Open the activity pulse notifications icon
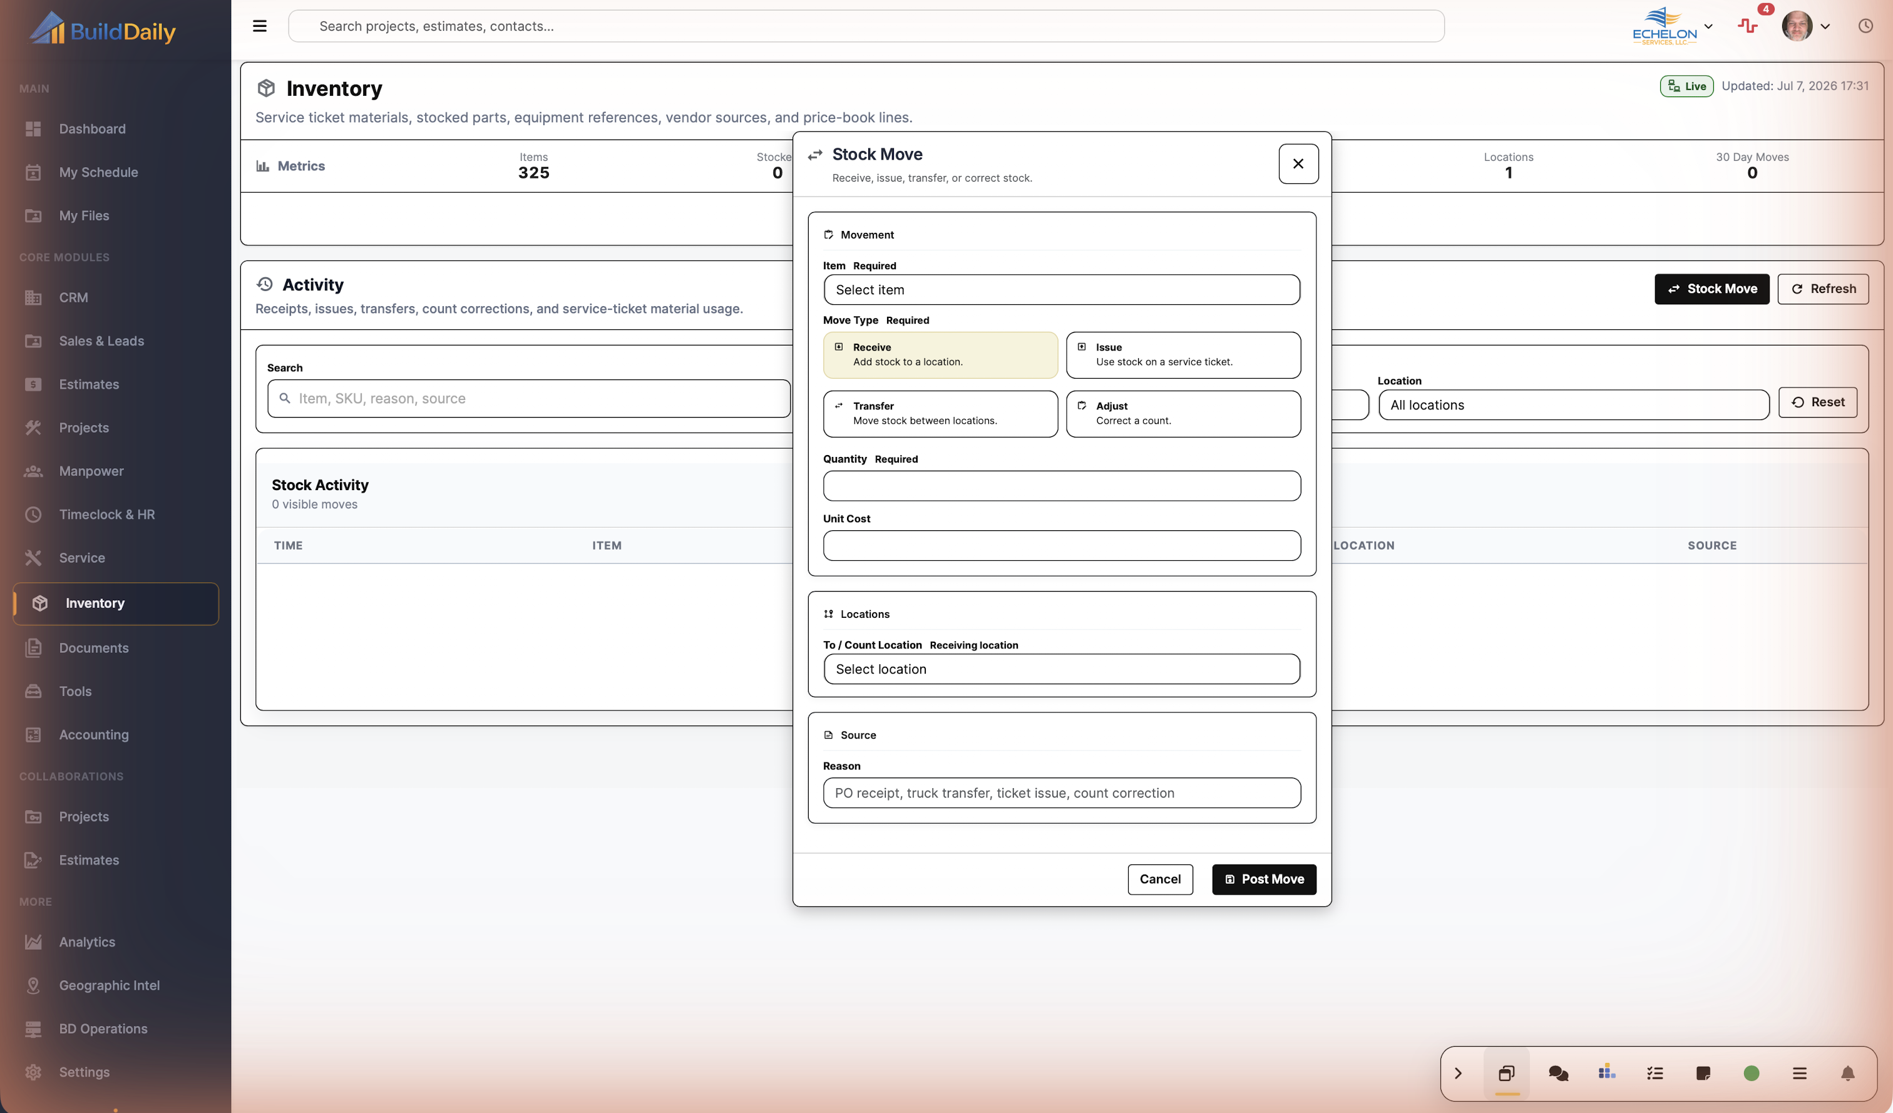1893x1113 pixels. (1748, 26)
